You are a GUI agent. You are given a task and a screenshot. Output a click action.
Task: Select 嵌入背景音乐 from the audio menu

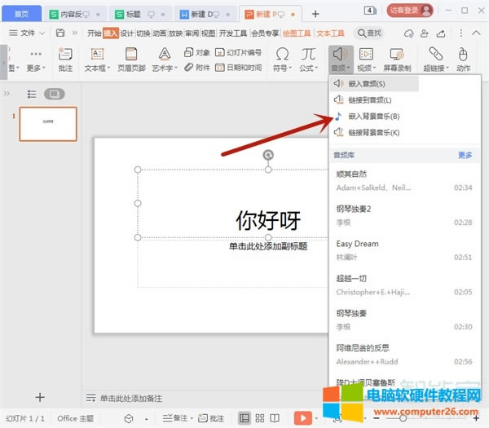(373, 116)
